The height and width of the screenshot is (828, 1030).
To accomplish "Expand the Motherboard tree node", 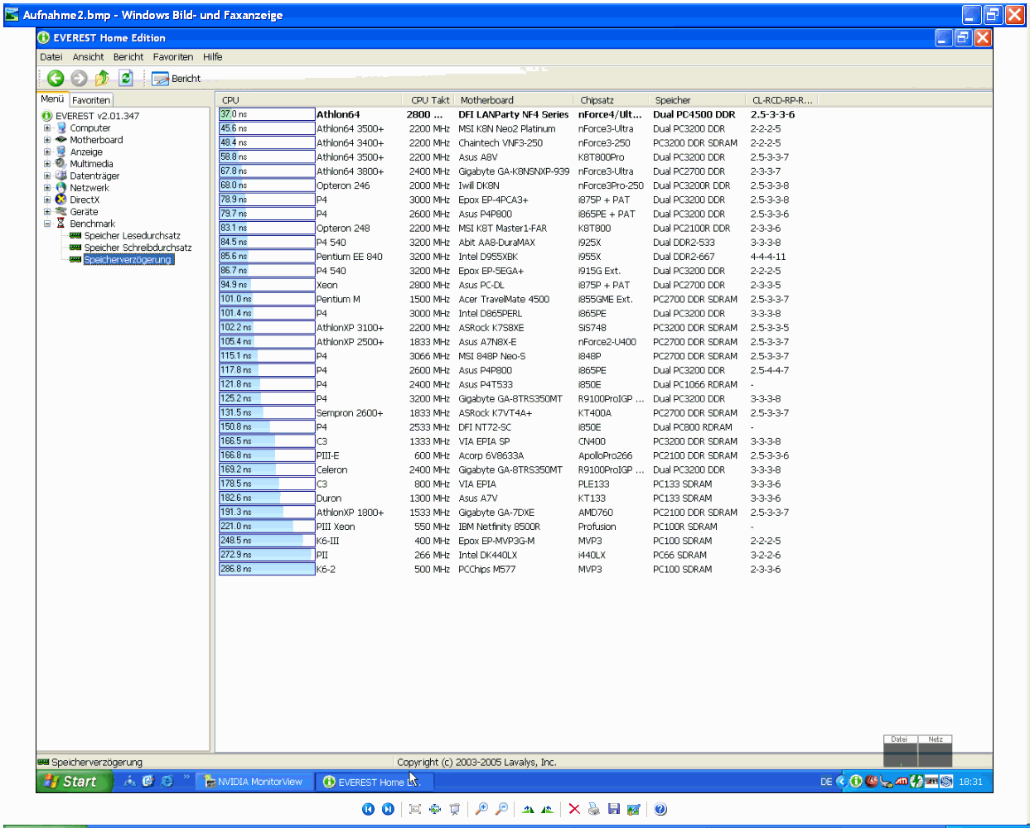I will [x=47, y=140].
